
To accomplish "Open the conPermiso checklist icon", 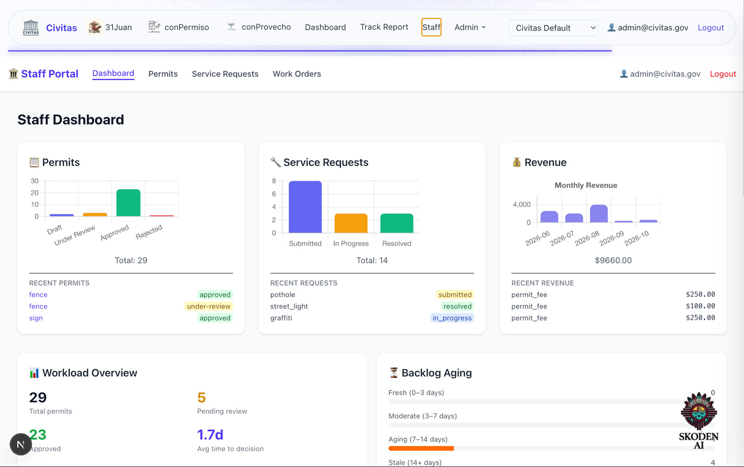I will click(154, 27).
